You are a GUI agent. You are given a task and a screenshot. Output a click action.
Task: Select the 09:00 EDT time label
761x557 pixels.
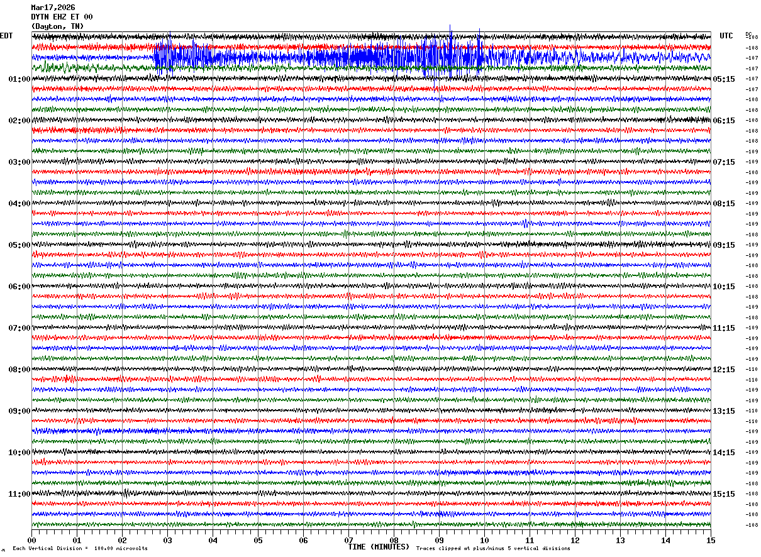(x=19, y=411)
